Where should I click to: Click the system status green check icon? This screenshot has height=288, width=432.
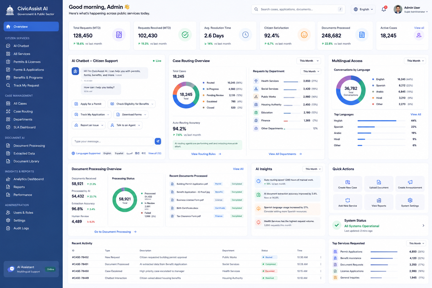[x=337, y=225]
